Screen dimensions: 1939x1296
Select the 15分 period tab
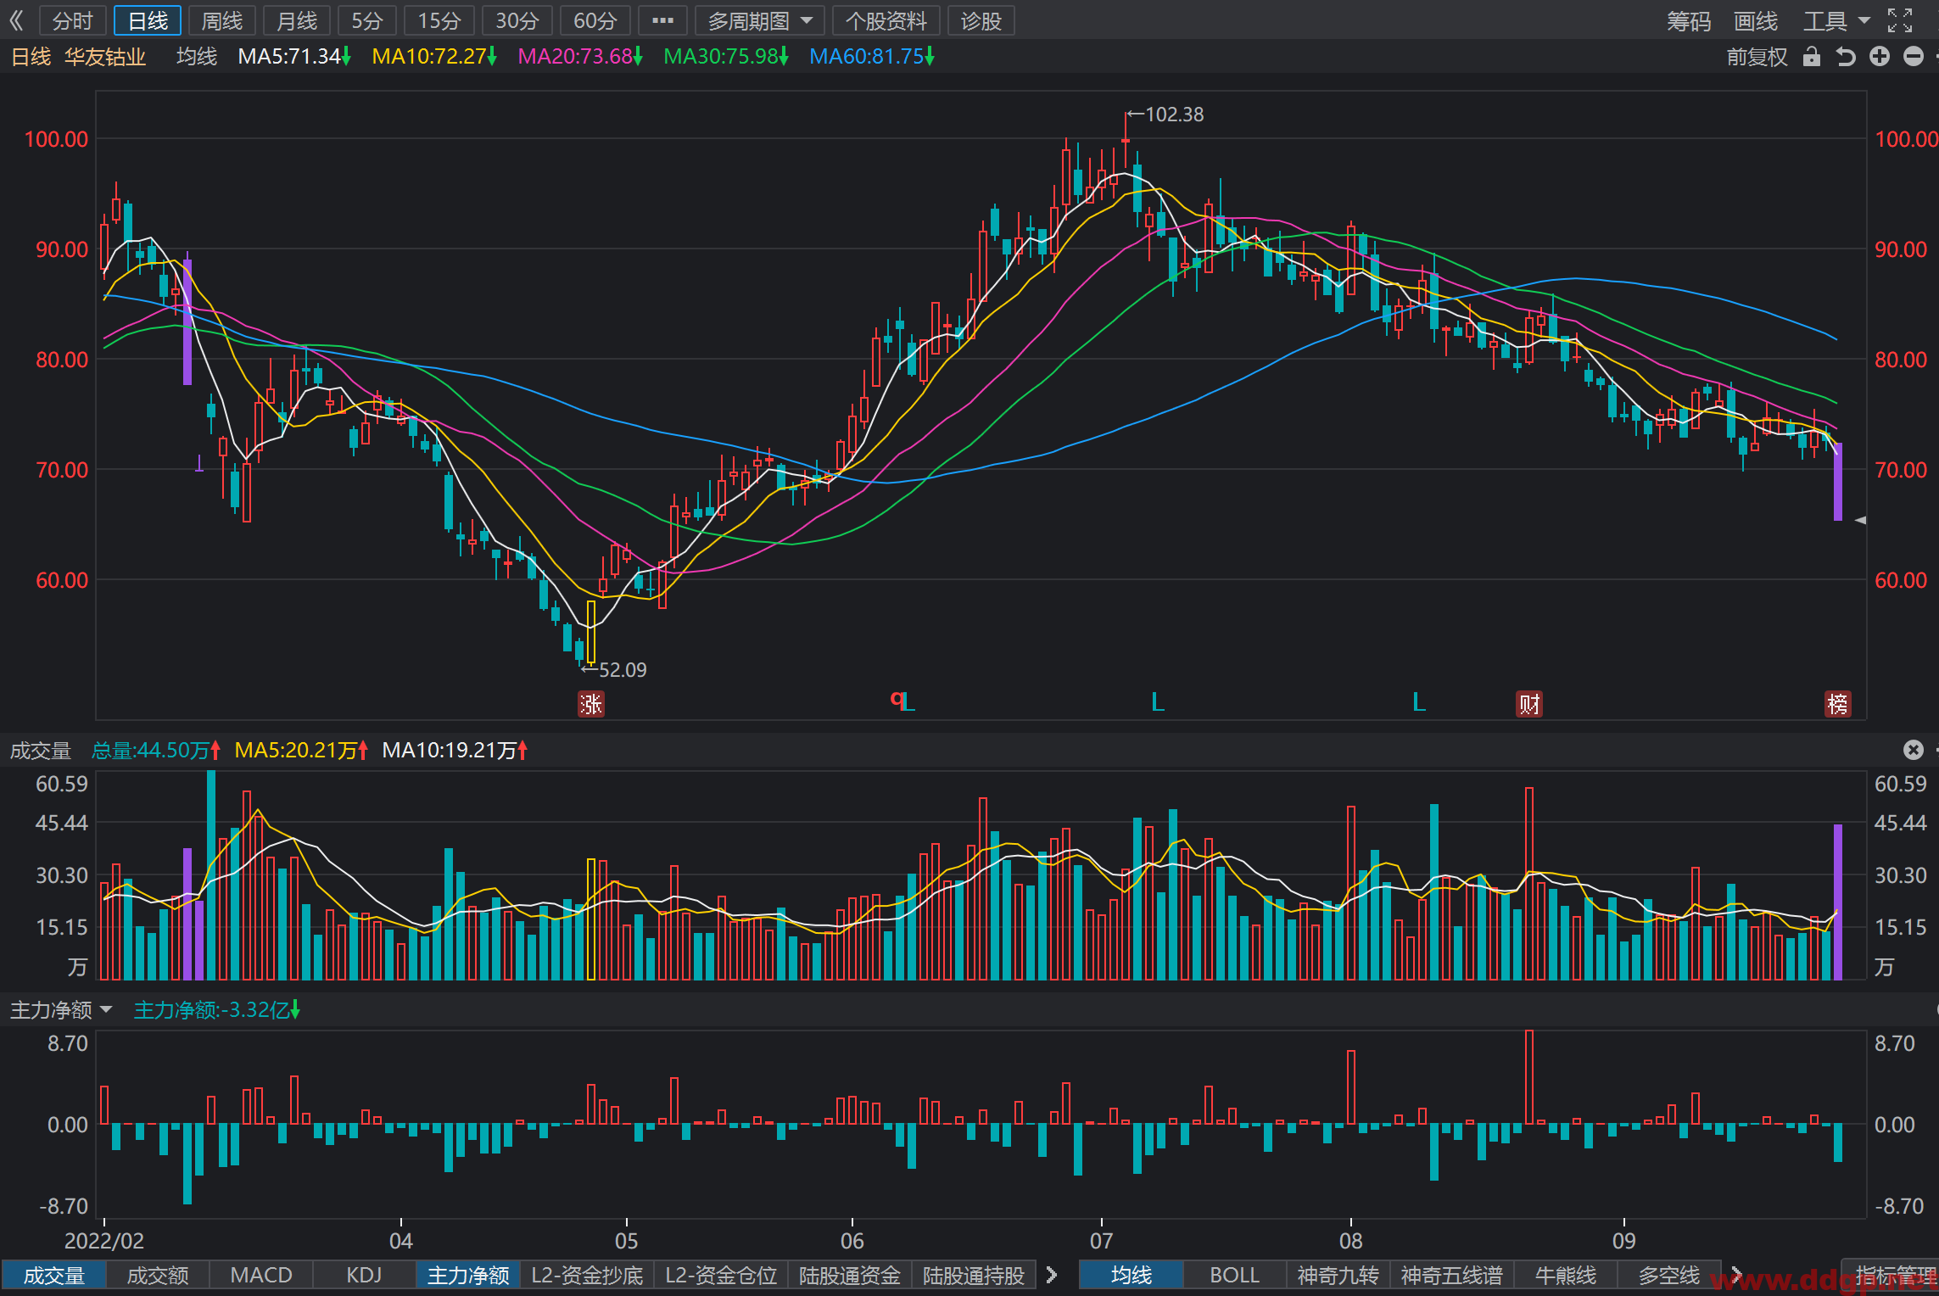tap(439, 20)
